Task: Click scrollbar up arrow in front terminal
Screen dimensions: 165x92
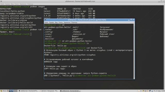Action: [134, 25]
